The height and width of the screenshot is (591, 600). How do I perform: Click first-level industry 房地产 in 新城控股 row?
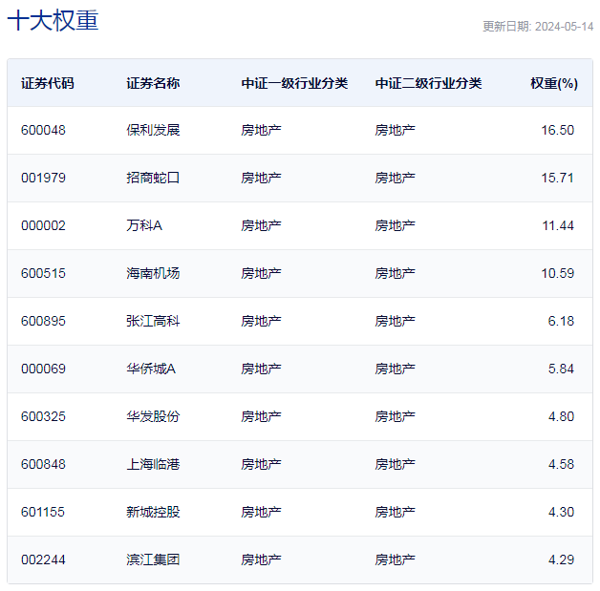(x=261, y=513)
